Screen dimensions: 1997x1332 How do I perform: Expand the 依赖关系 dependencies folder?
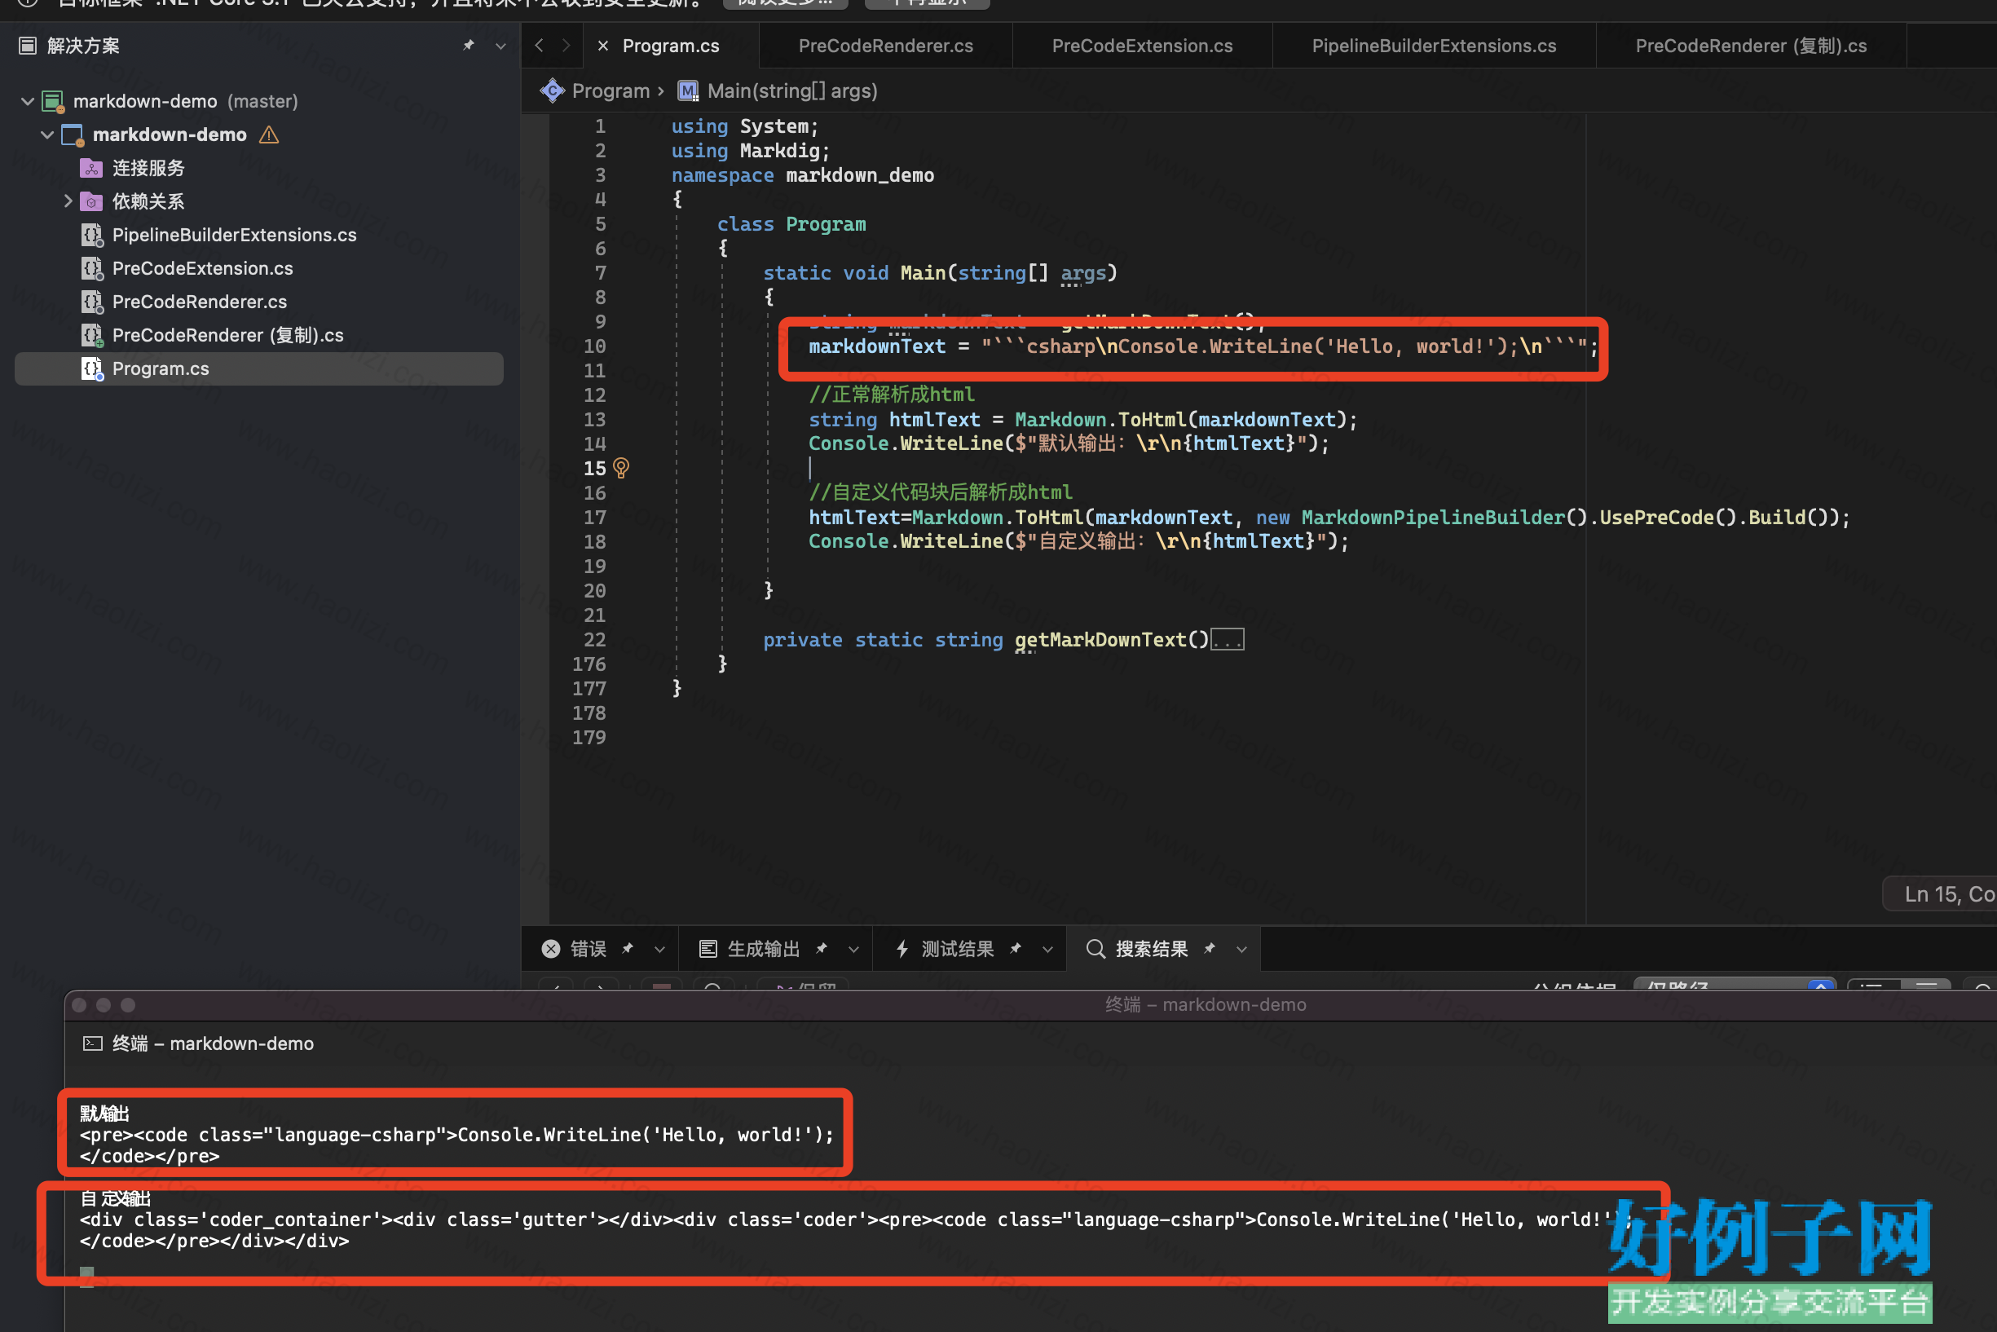[x=68, y=201]
